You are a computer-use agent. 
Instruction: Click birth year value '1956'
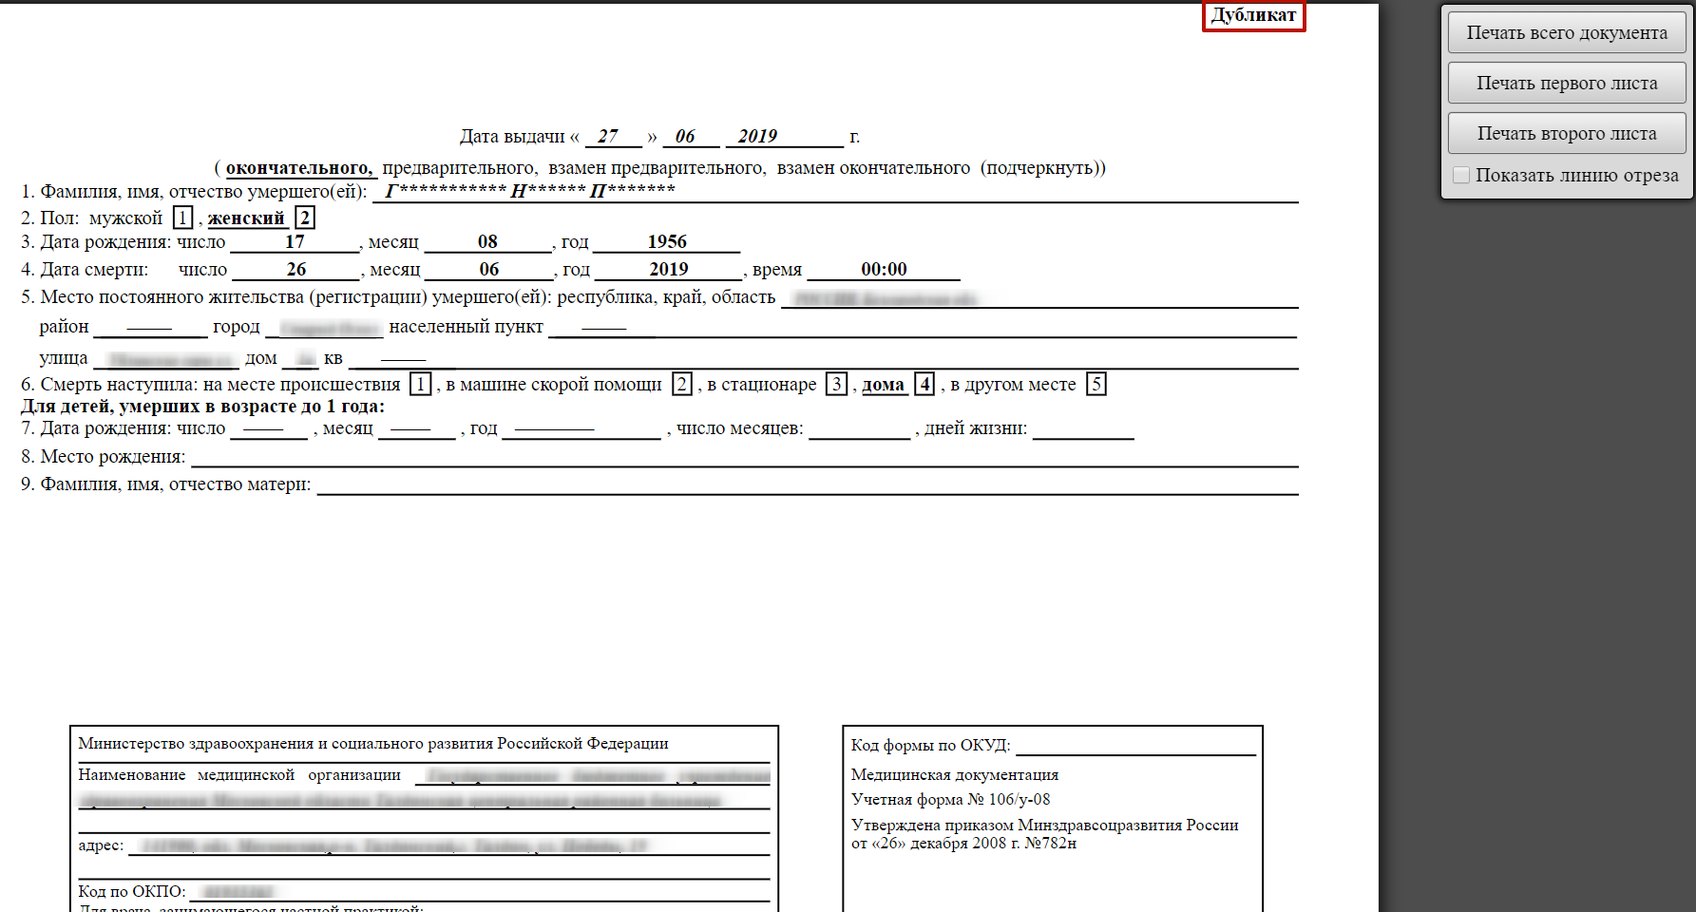pyautogui.click(x=667, y=241)
